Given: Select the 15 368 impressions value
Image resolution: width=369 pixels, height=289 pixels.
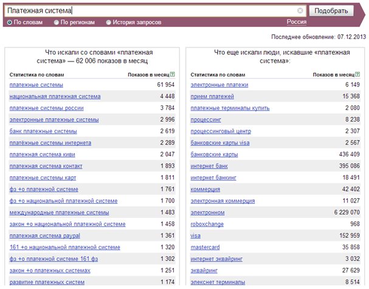Looking at the screenshot, I should [351, 96].
